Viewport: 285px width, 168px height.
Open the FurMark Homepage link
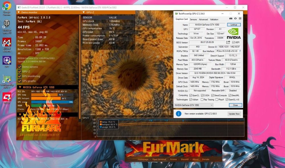143,159
